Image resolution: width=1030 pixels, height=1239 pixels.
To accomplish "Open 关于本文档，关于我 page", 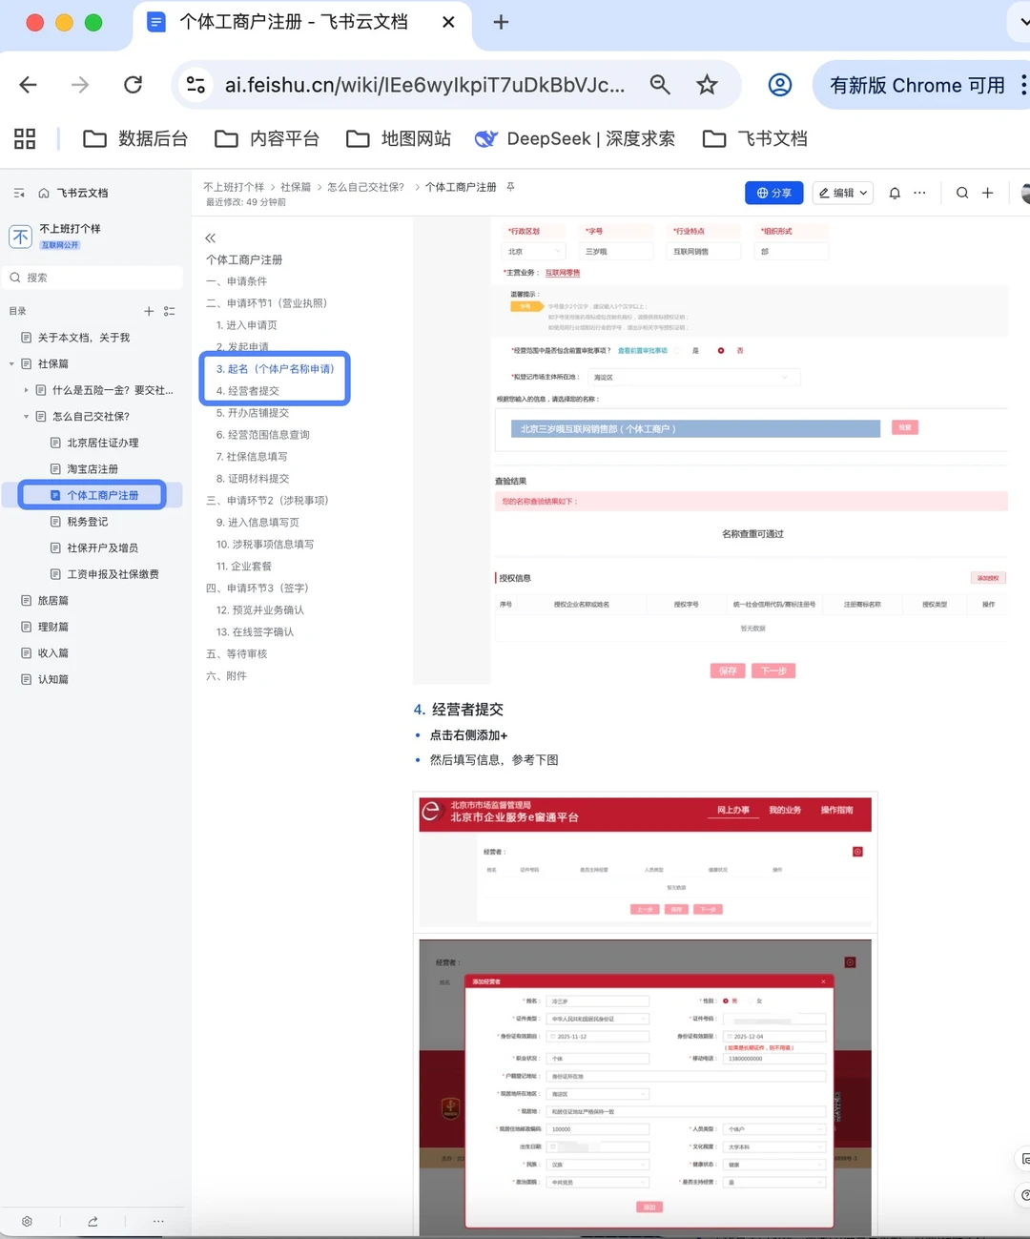I will (83, 338).
